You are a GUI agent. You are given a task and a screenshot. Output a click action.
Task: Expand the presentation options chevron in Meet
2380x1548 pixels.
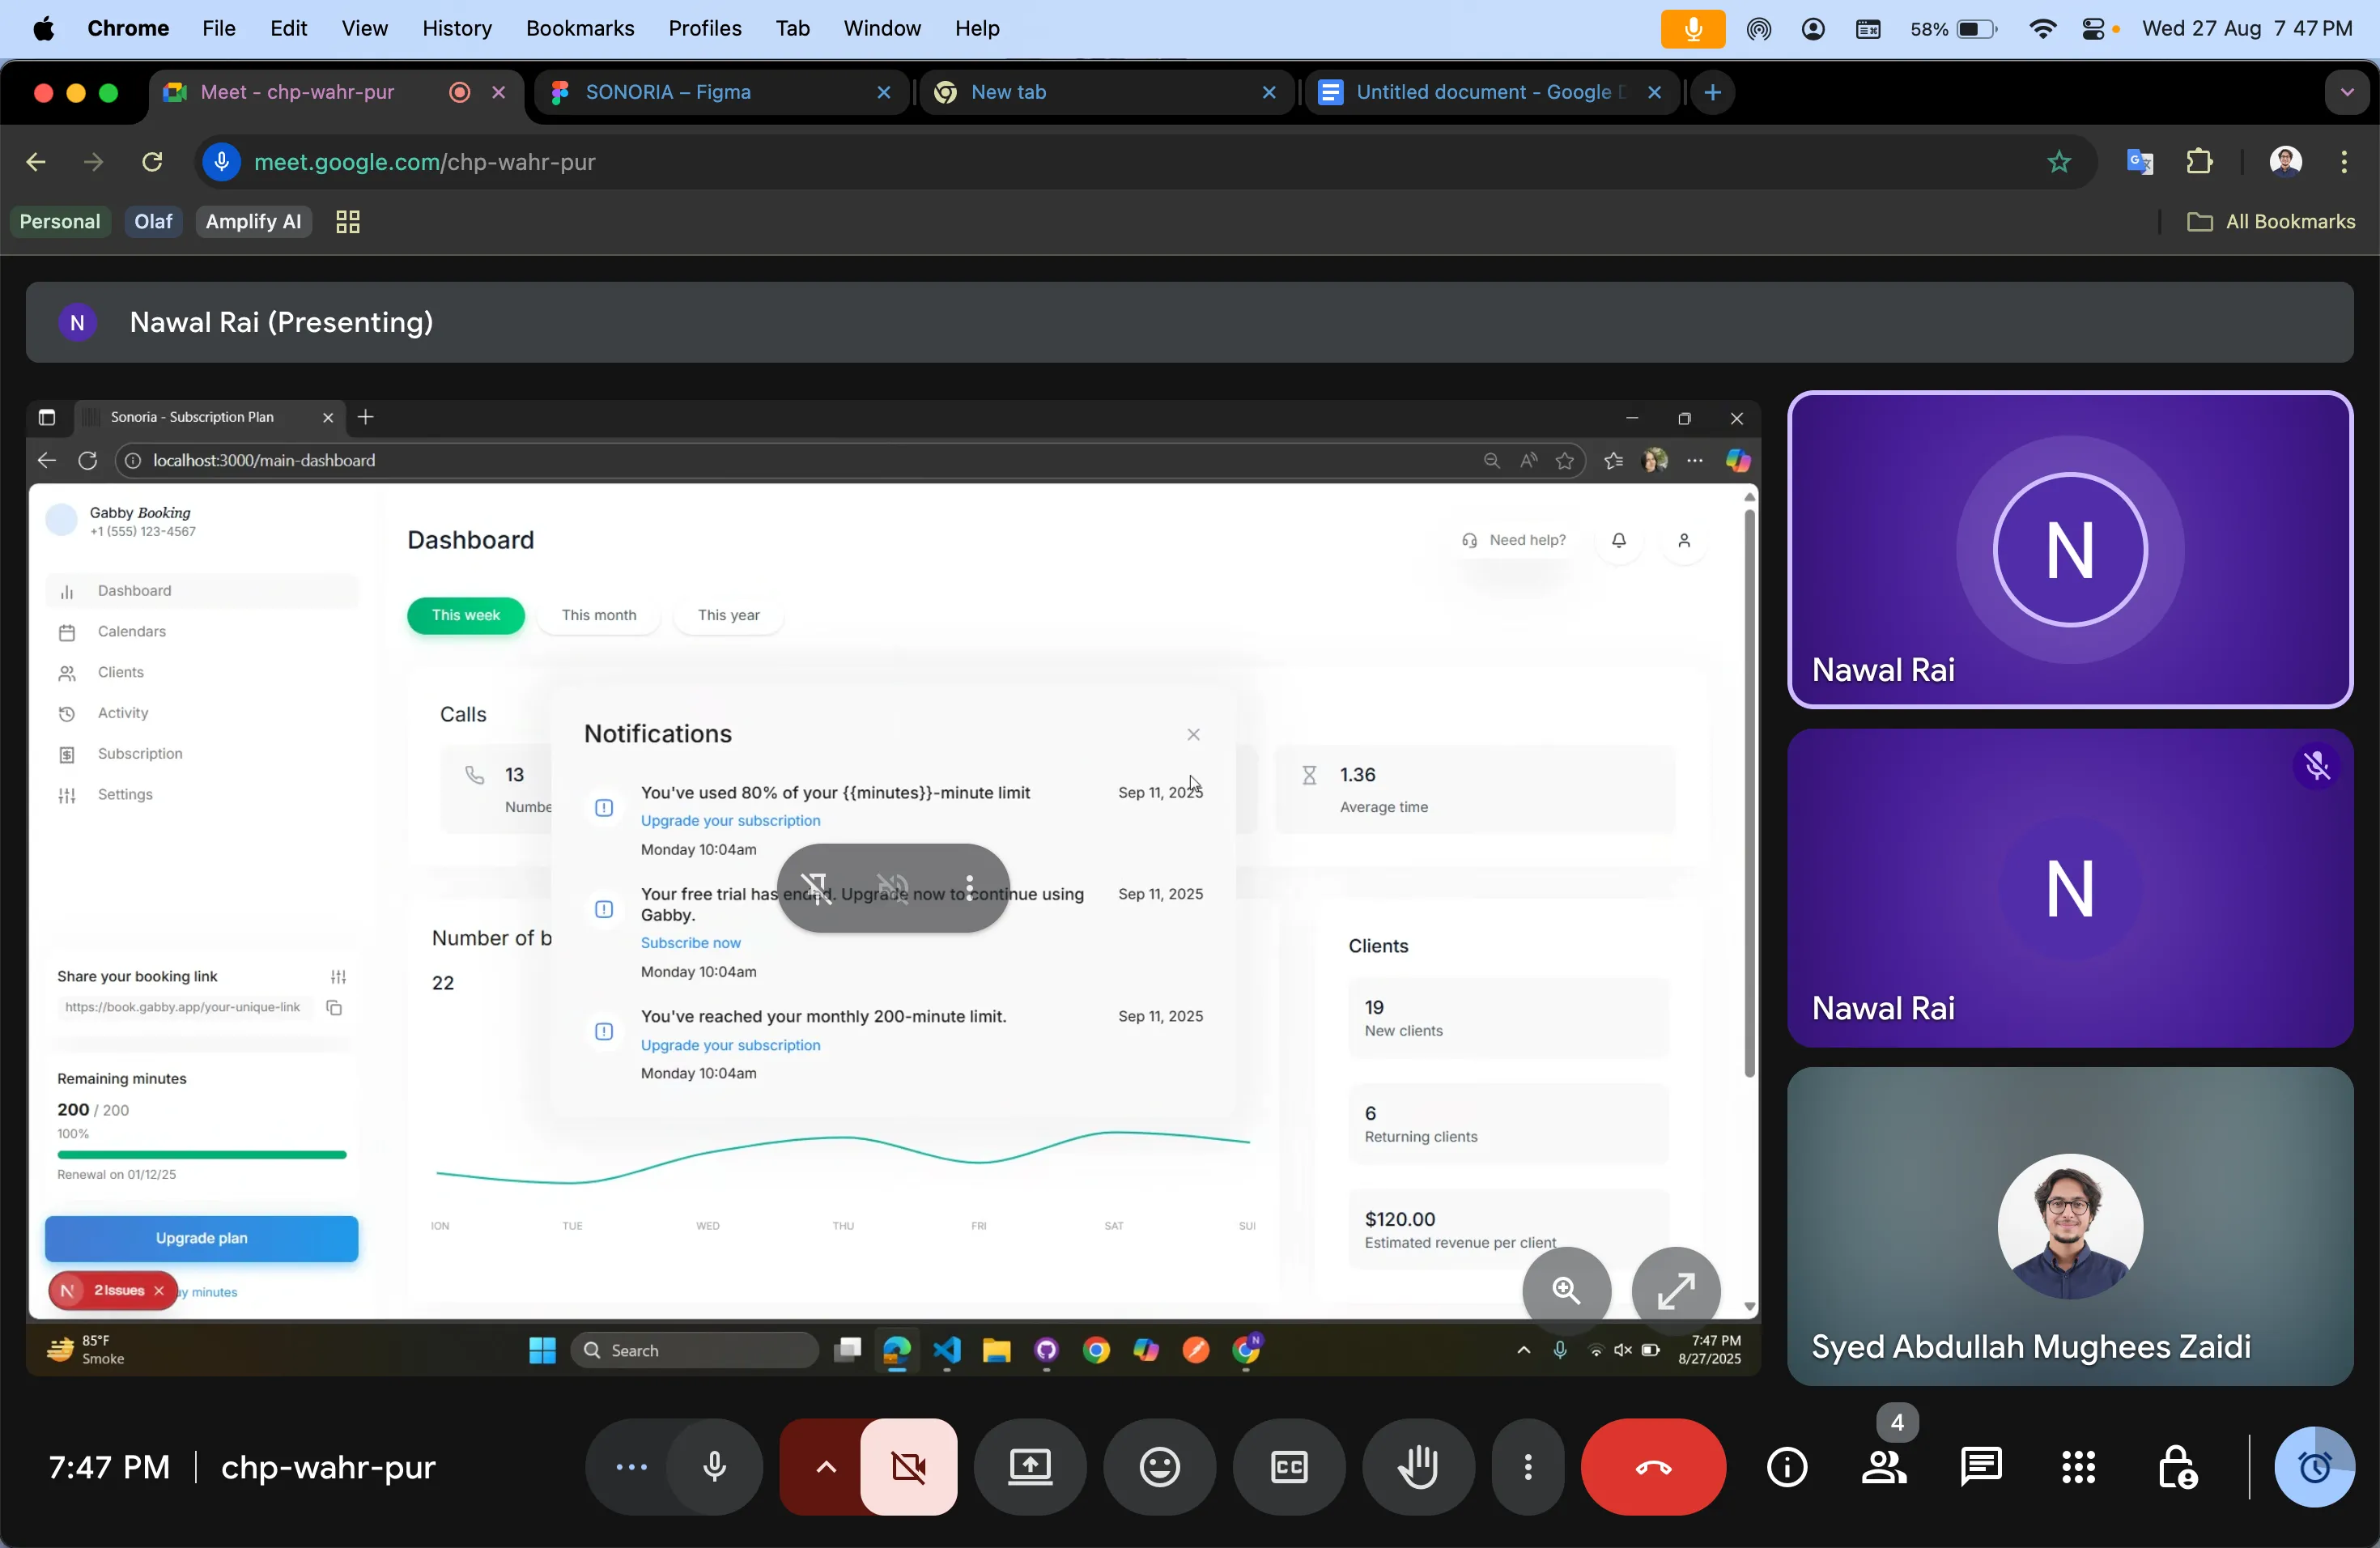(825, 1467)
